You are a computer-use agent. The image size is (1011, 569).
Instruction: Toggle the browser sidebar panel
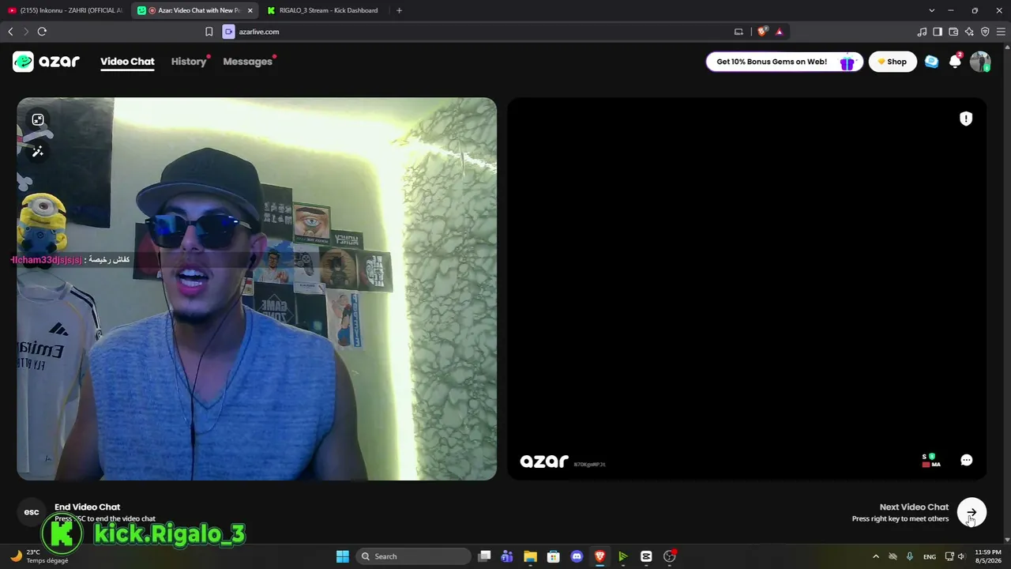pos(938,32)
